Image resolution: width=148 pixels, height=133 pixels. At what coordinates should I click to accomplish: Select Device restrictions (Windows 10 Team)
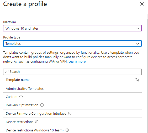click(72, 130)
